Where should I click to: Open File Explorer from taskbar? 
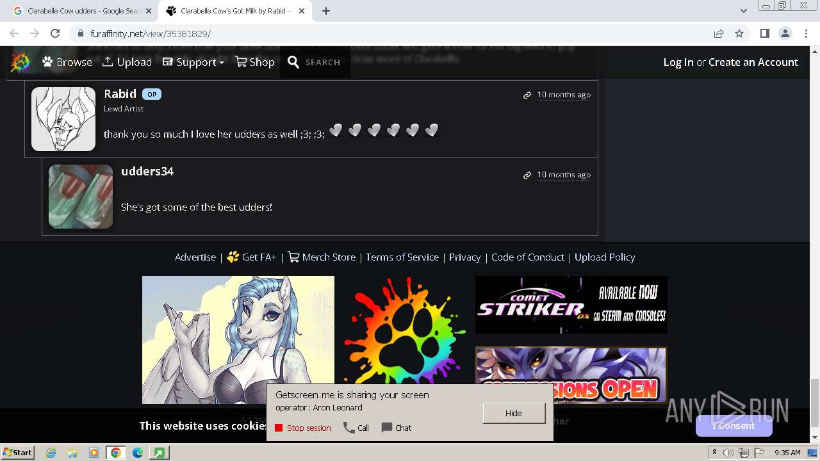coord(72,453)
